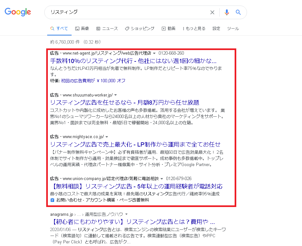Open ad titled 【無料相談】リスティング広告

[136, 186]
